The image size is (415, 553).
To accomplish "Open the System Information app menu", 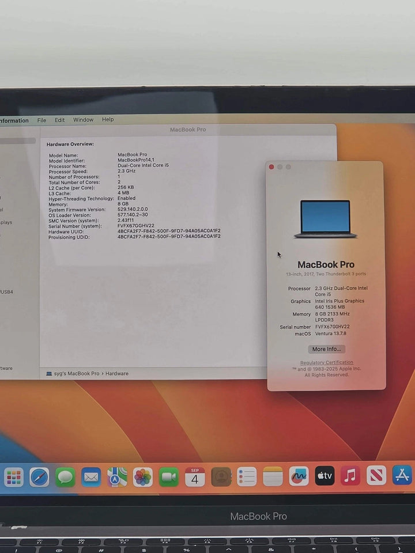I will point(14,120).
